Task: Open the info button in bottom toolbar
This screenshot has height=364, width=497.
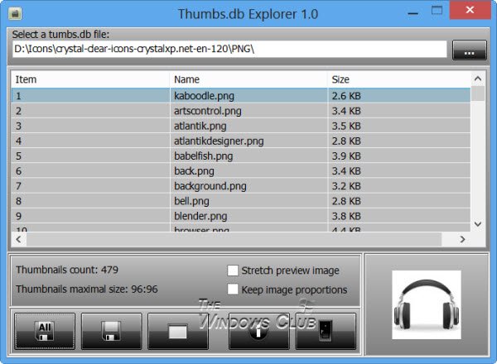Action: tap(259, 331)
